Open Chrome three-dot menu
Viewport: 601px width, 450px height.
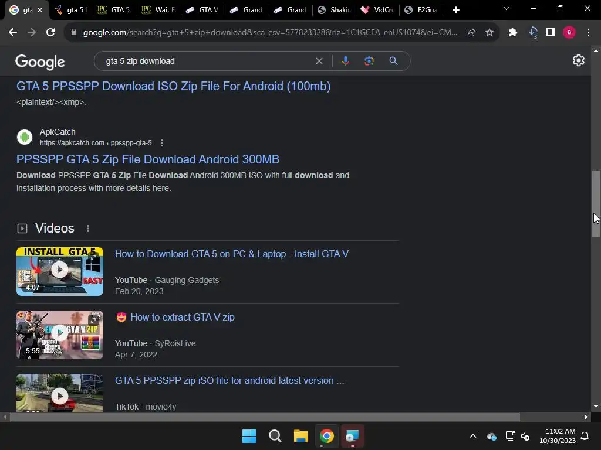(x=588, y=33)
